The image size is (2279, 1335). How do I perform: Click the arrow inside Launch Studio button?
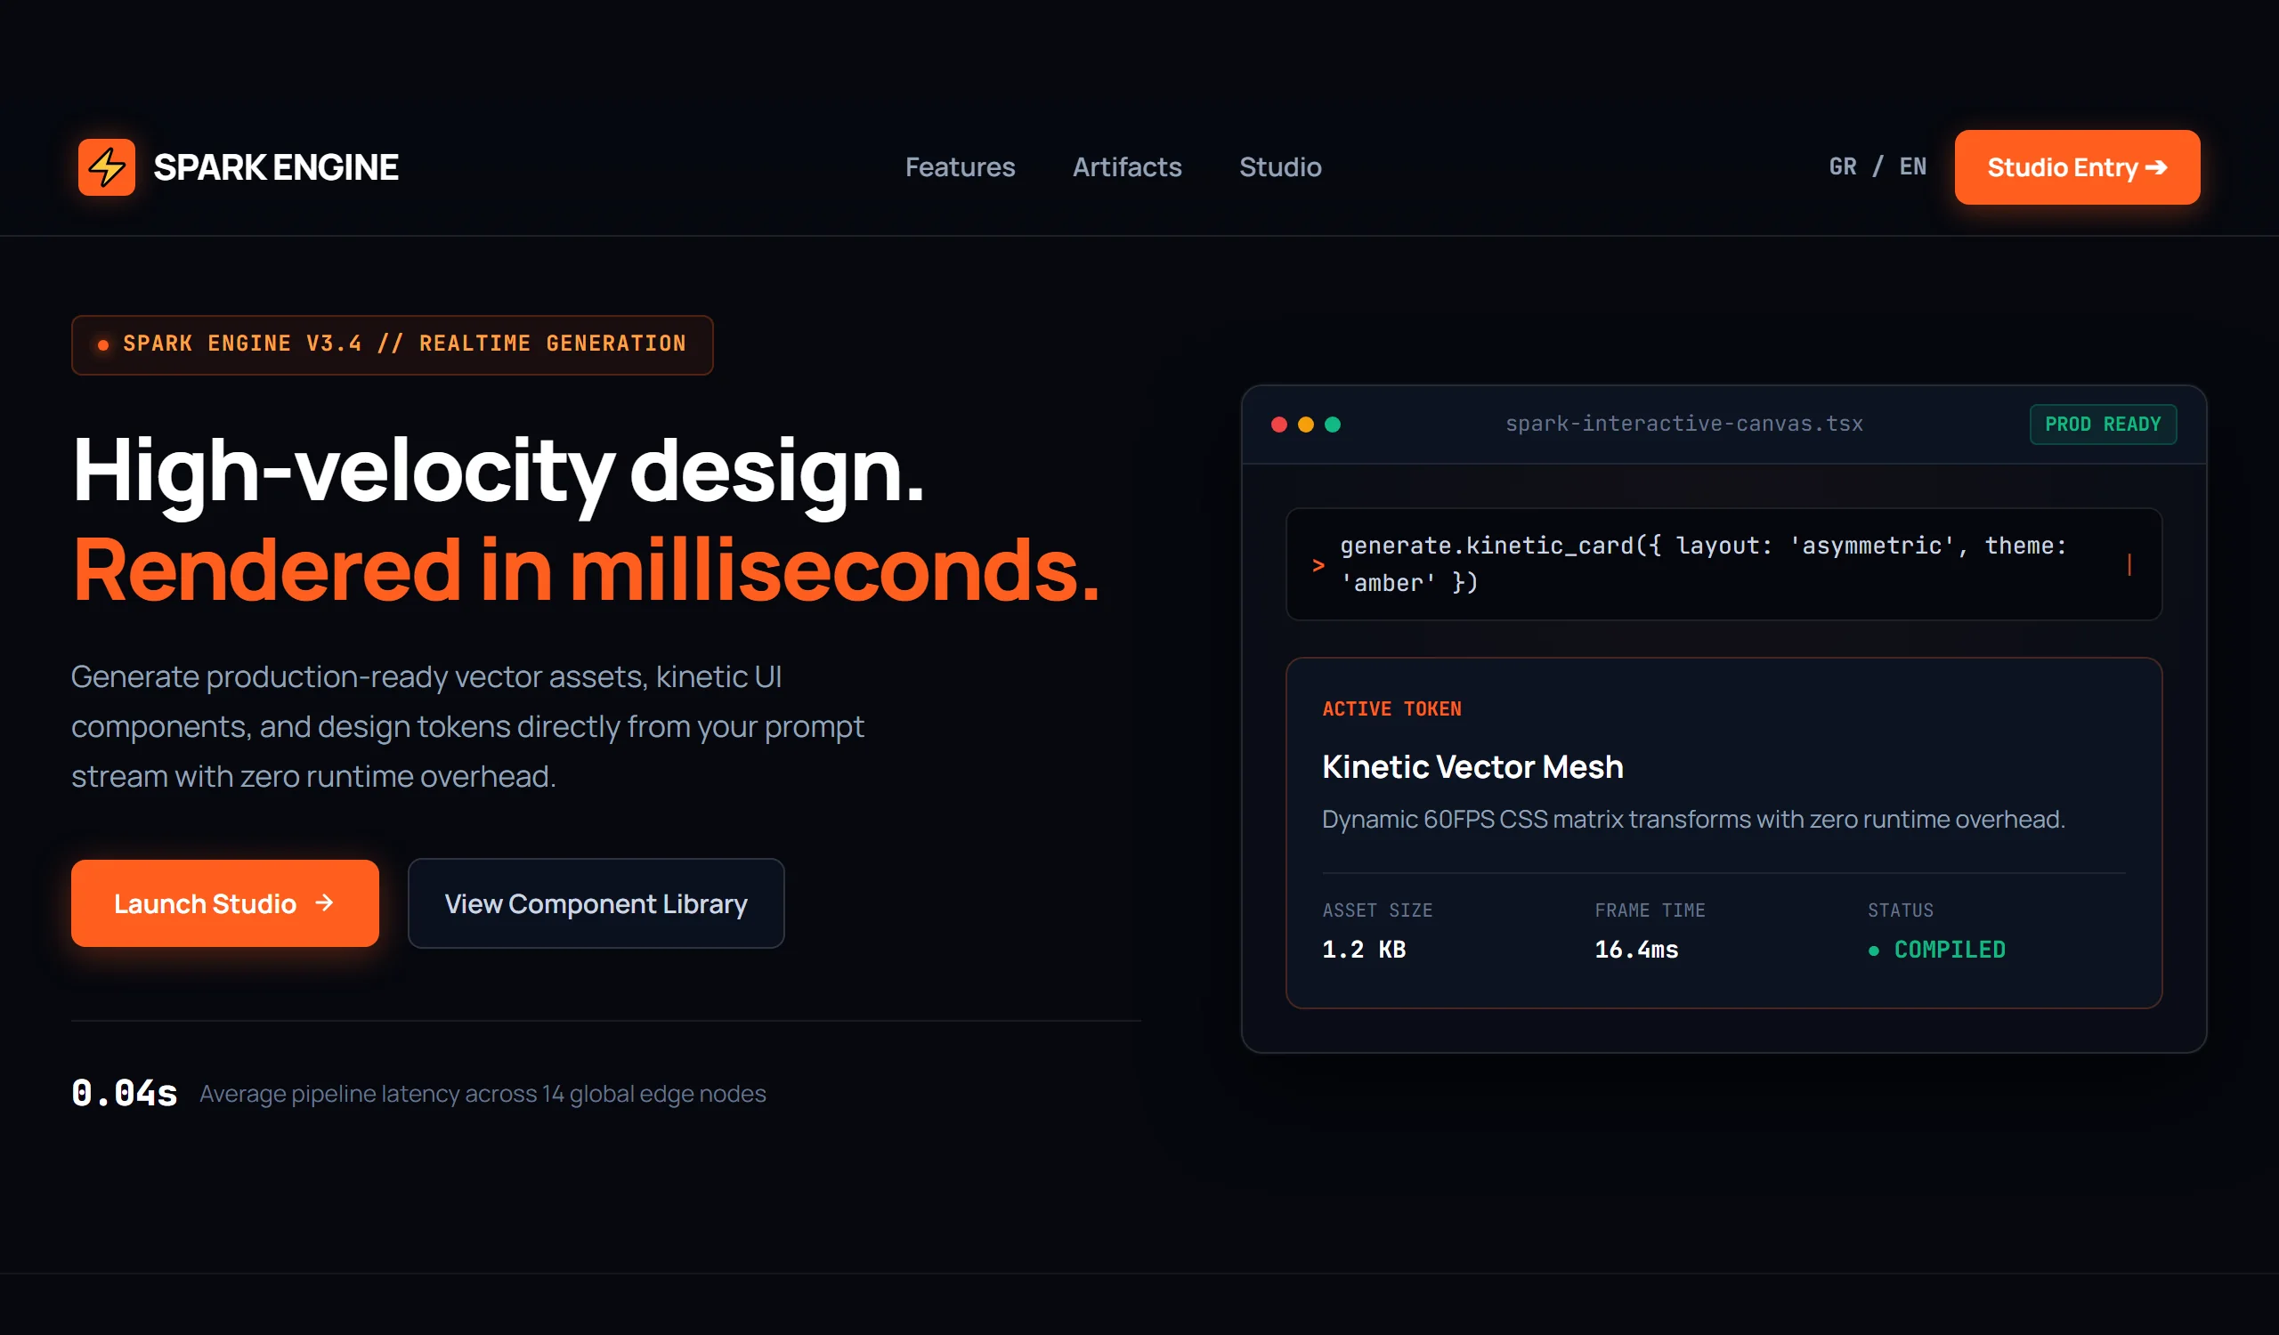(x=325, y=903)
